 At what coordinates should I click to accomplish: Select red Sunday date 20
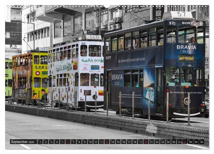[x=146, y=142]
